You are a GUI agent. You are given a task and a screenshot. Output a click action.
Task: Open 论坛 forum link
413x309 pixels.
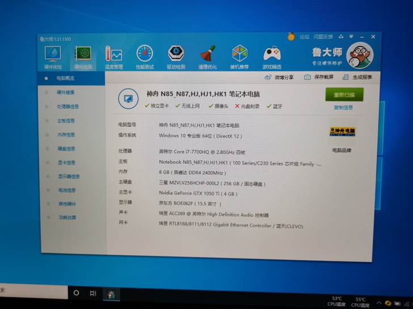click(x=304, y=37)
